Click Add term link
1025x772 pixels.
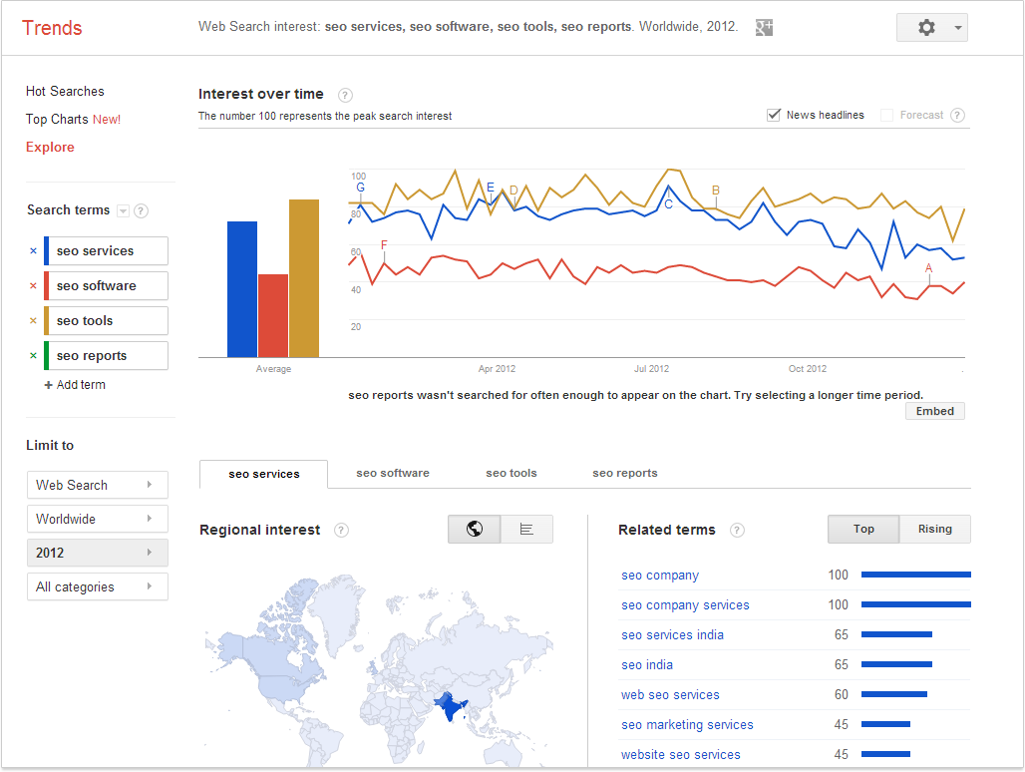pyautogui.click(x=81, y=385)
